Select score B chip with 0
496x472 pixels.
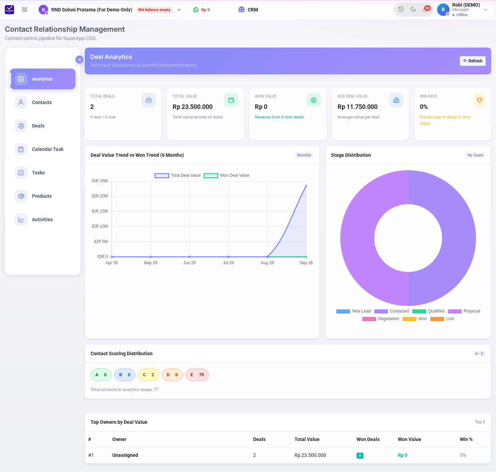tap(125, 375)
